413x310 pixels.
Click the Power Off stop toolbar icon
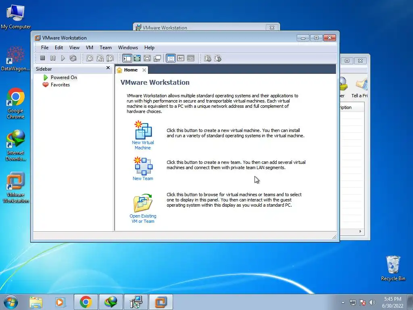[43, 58]
